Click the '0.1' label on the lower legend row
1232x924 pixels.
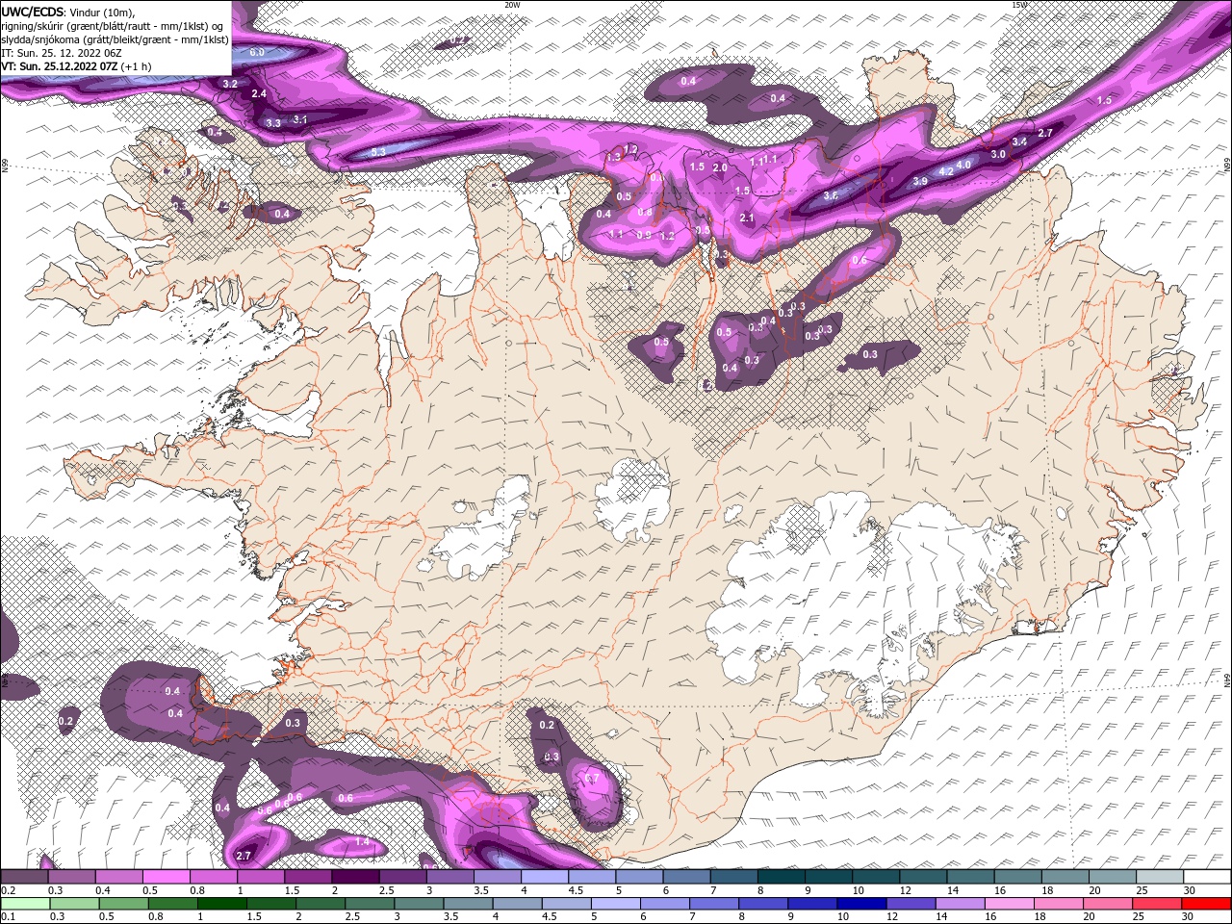pyautogui.click(x=9, y=917)
